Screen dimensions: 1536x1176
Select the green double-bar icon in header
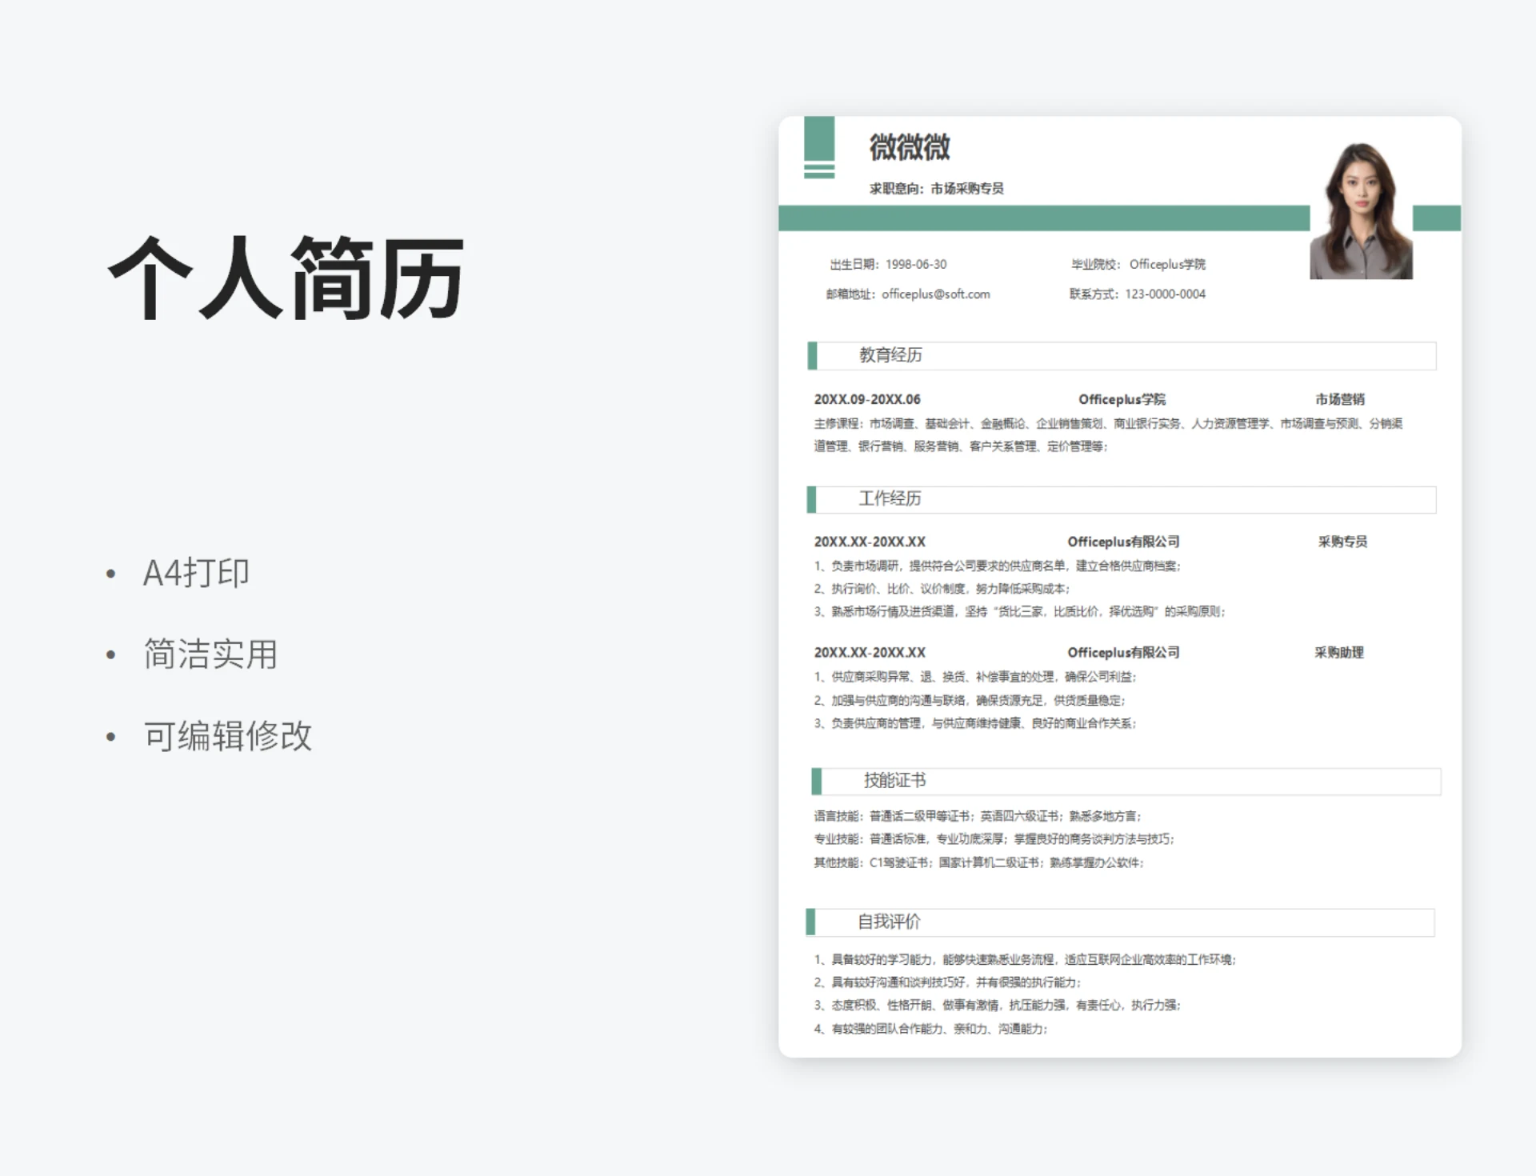click(818, 170)
